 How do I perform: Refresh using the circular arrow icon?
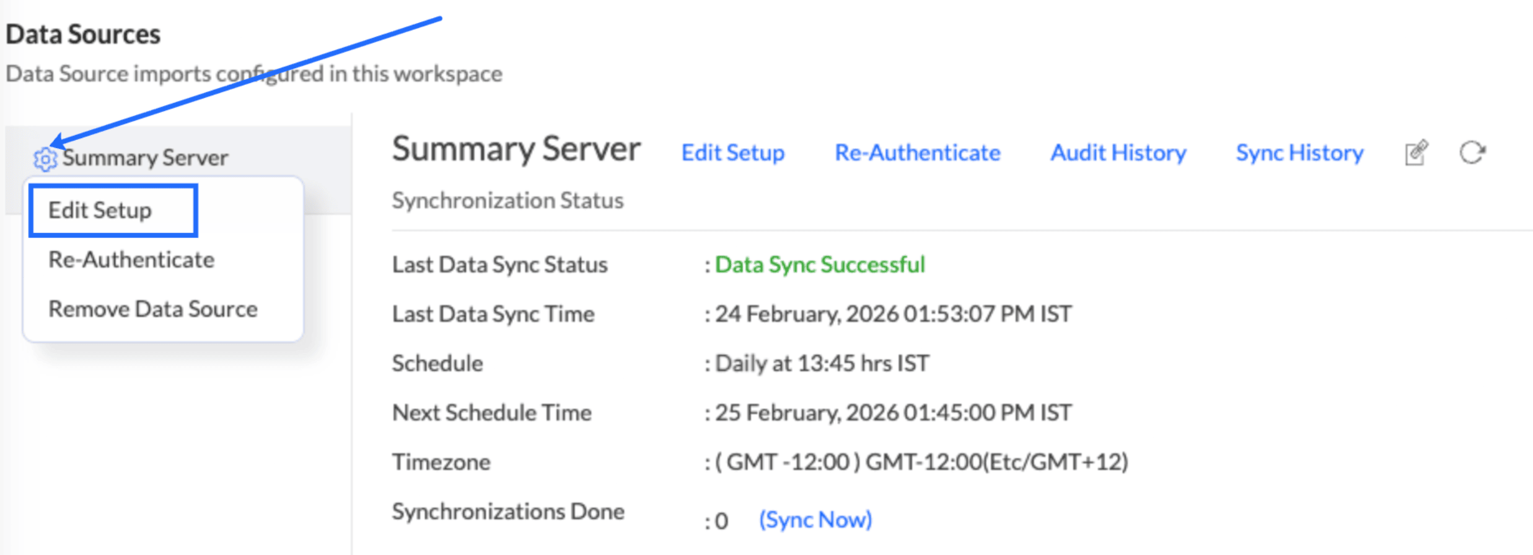(x=1472, y=152)
